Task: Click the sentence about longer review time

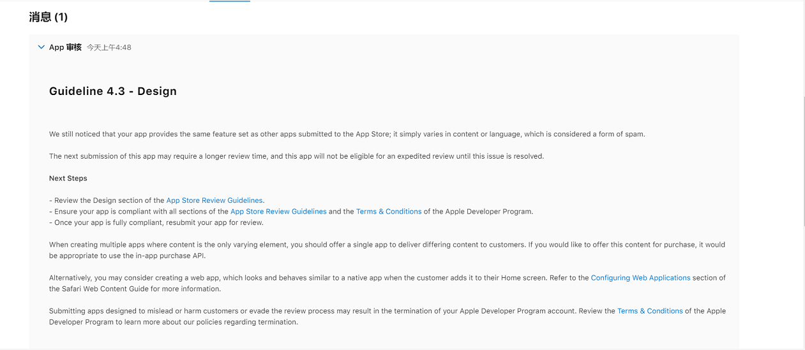Action: pos(296,156)
